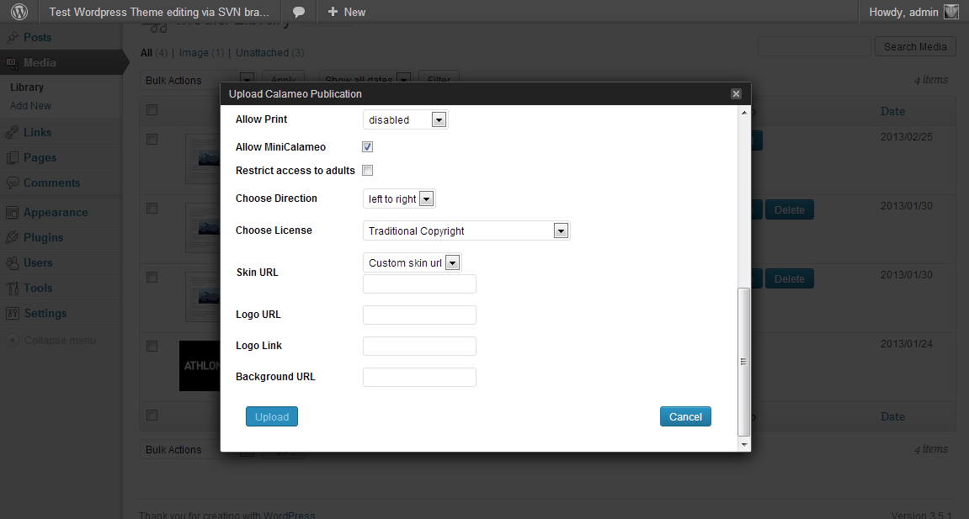Open the Posts menu
The height and width of the screenshot is (519, 969).
37,38
